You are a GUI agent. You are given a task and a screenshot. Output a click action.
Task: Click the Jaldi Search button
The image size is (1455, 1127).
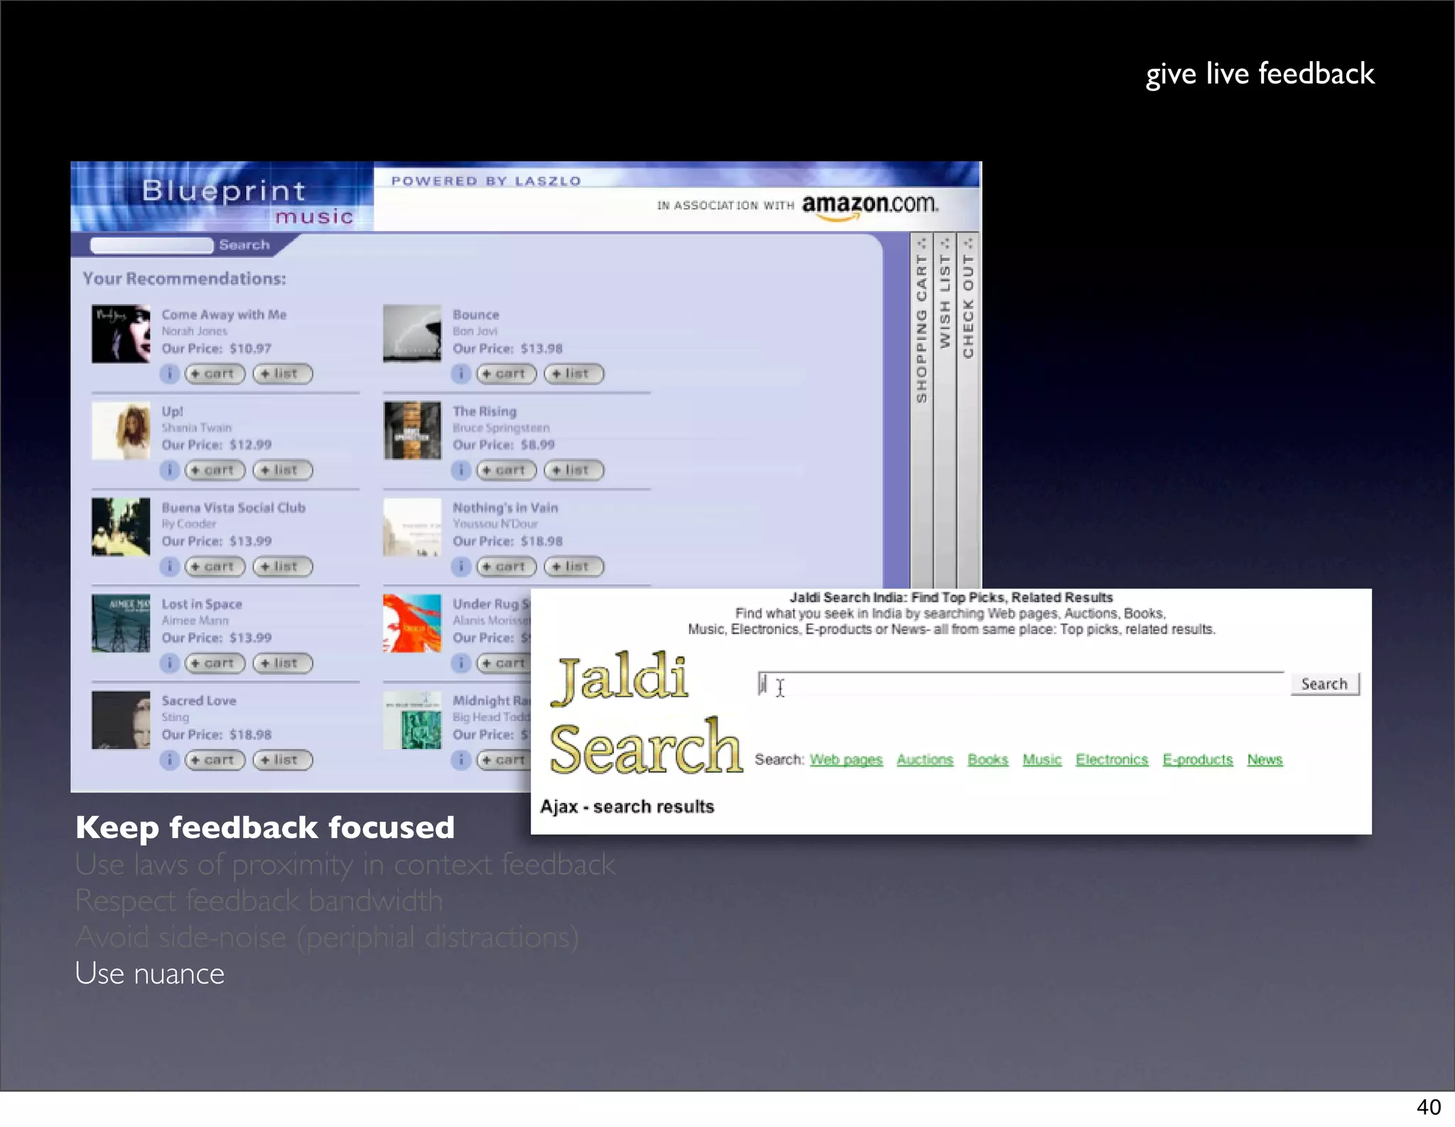click(1324, 684)
